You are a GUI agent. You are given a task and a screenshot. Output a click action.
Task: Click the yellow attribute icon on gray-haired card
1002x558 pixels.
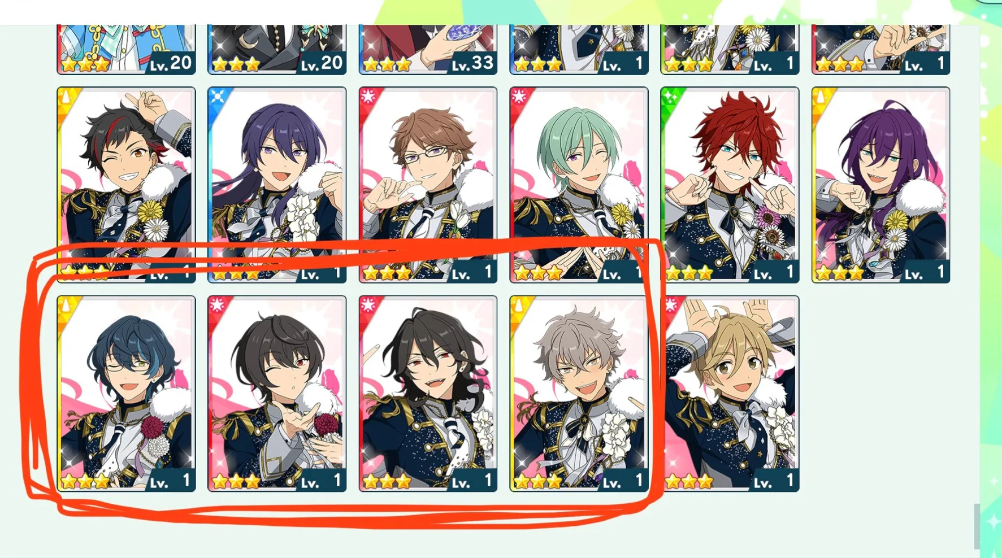click(x=519, y=306)
